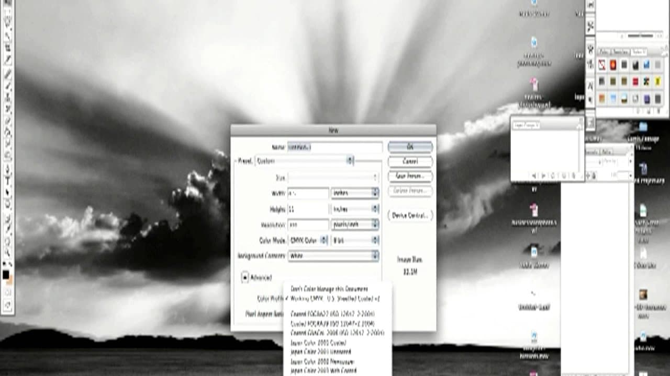Open the Preset Custom dropdown

304,161
